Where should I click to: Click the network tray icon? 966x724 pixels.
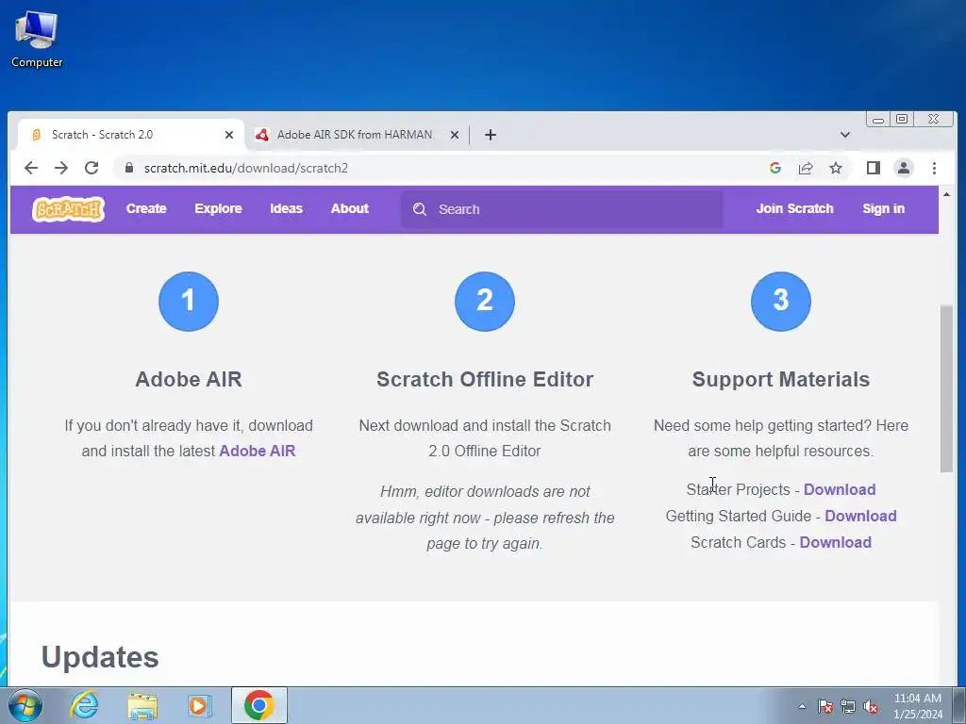pos(848,706)
